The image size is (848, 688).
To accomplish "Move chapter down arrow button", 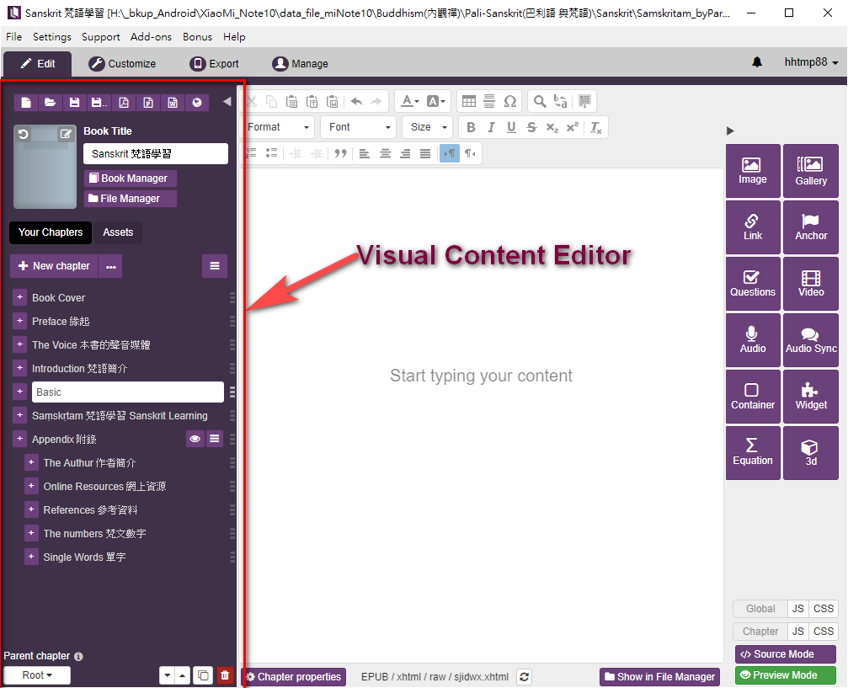I will click(167, 675).
